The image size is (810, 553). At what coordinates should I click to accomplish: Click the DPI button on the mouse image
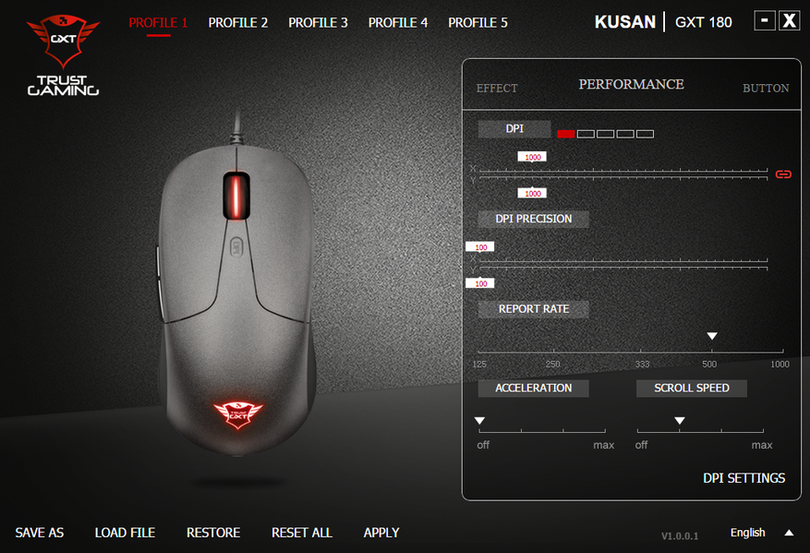(236, 246)
